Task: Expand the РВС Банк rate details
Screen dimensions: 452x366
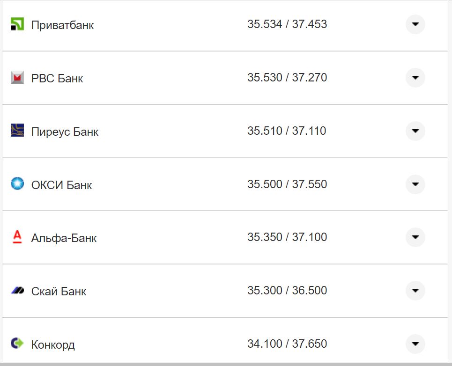Action: coord(415,78)
